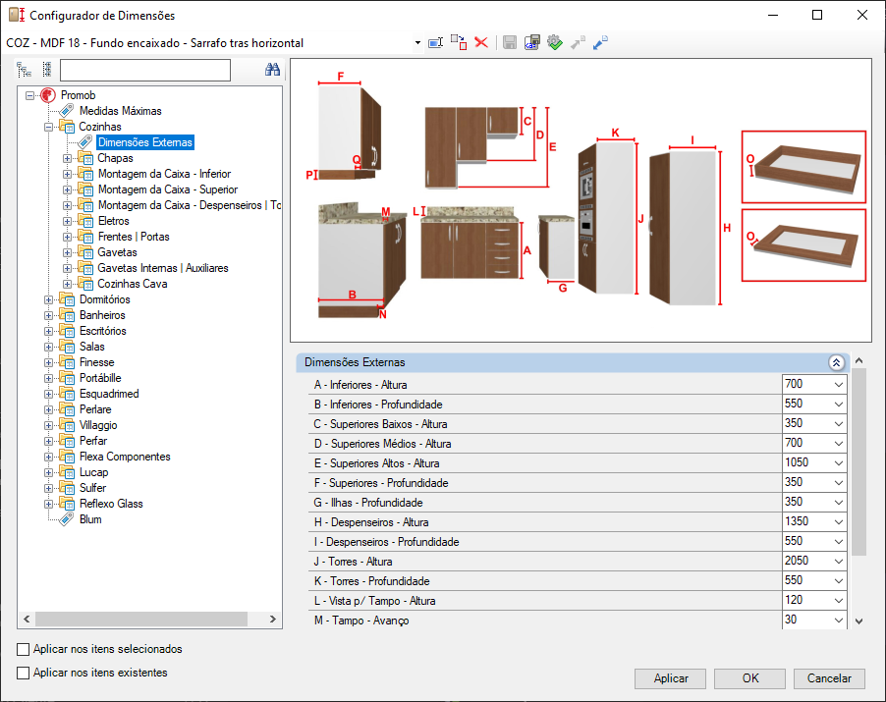Click the Promob root node icon
The image size is (886, 702).
(48, 95)
